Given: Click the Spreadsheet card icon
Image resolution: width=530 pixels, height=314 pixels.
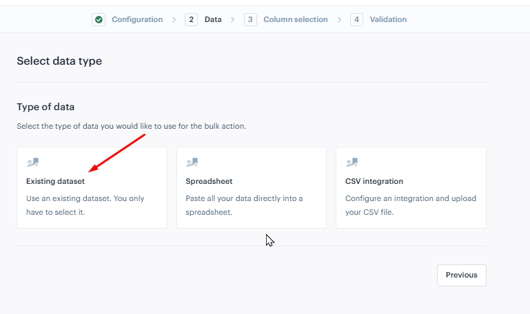Looking at the screenshot, I should point(192,162).
